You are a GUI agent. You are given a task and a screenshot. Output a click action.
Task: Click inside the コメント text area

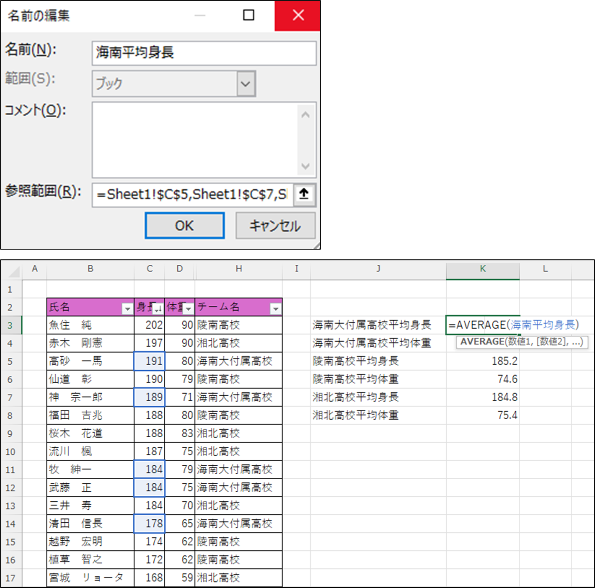[x=195, y=140]
